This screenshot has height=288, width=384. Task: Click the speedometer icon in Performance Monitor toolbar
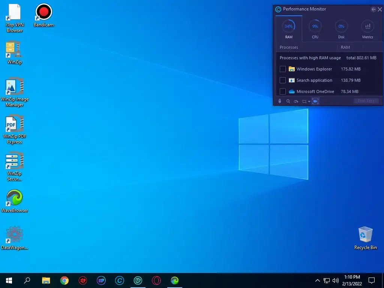[296, 101]
